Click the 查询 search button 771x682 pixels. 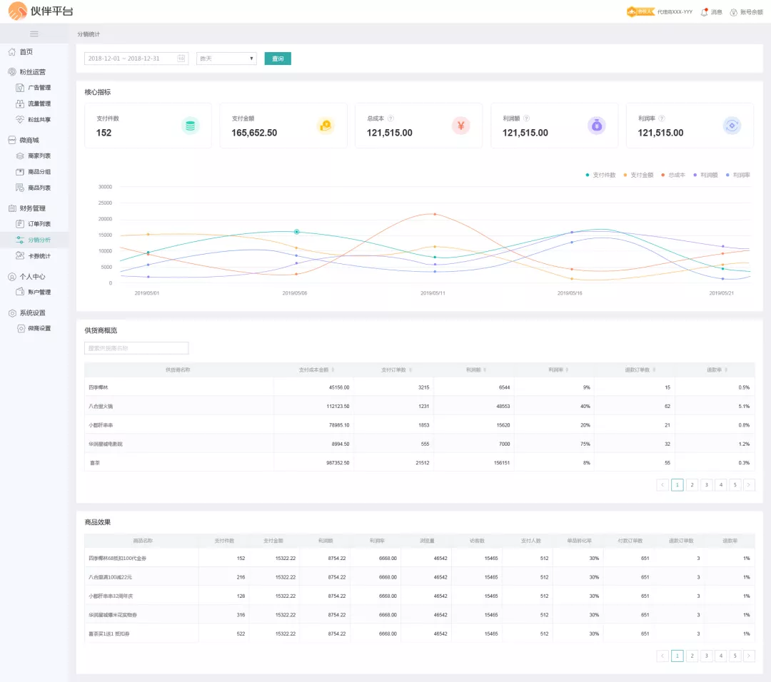[x=278, y=58]
